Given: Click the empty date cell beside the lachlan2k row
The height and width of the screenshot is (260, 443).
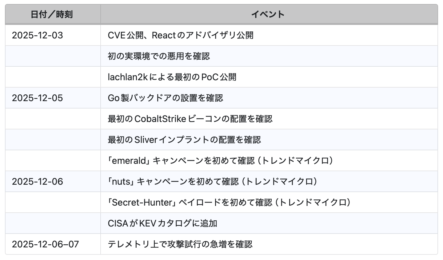Looking at the screenshot, I should (x=53, y=77).
